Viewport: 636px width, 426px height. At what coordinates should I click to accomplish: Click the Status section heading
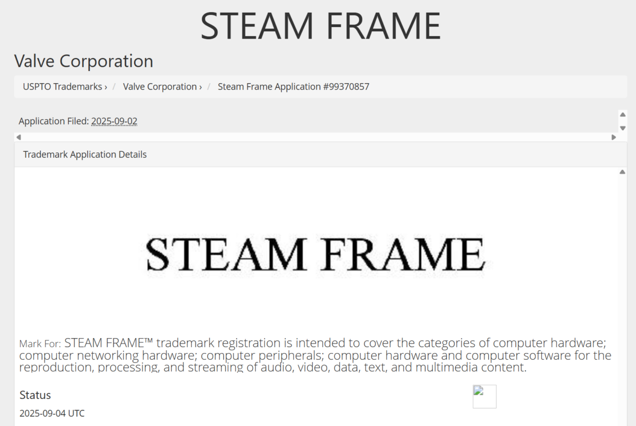[x=35, y=395]
